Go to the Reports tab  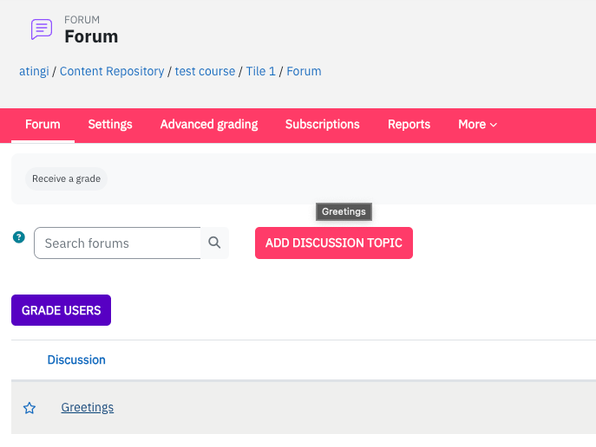tap(409, 125)
